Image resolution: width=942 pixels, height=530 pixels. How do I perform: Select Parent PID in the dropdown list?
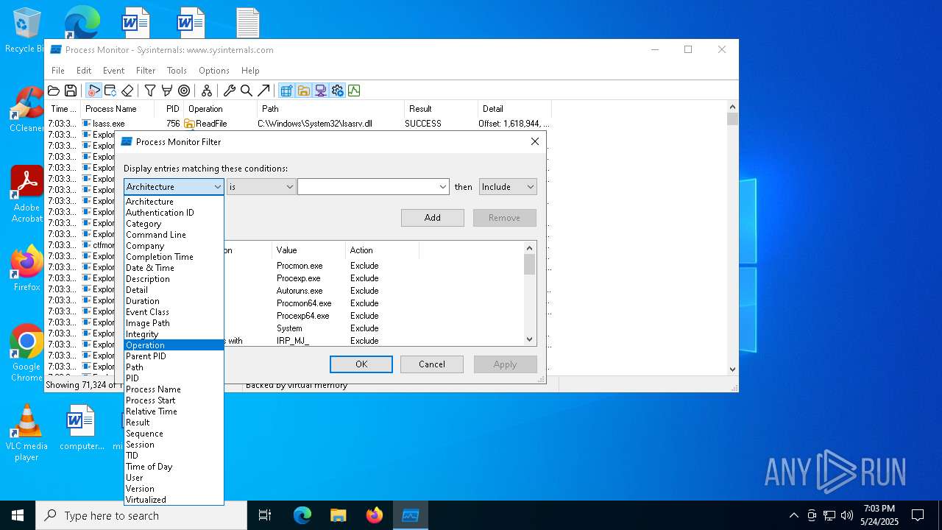174,356
